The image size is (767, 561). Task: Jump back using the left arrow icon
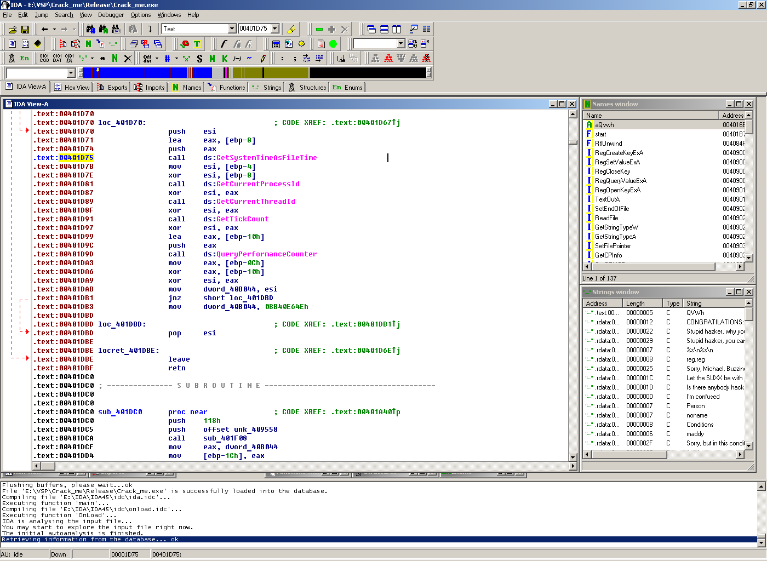point(45,30)
